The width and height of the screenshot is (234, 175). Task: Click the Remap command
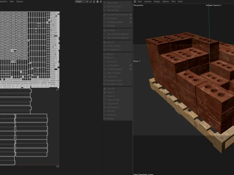(117, 119)
